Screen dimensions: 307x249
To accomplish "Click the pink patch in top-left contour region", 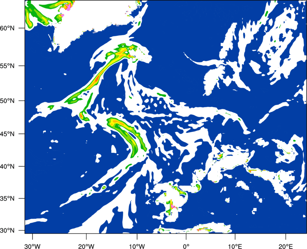I will [x=69, y=7].
